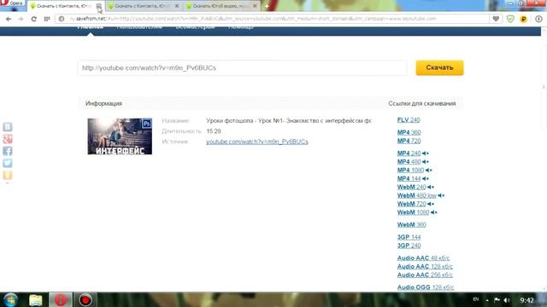The image size is (547, 307).
Task: Download Audio AAC 48 кб/с
Action: coord(423,258)
